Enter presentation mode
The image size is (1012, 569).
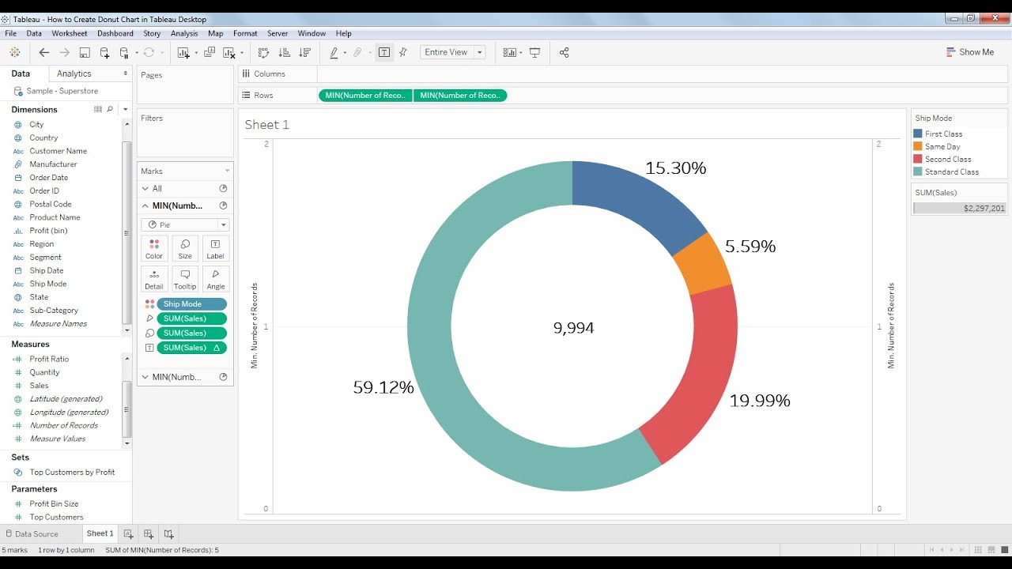click(x=535, y=52)
